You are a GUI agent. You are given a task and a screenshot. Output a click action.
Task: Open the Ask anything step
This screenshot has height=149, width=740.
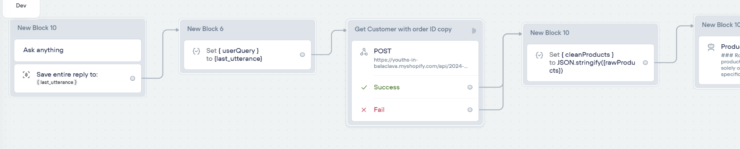coord(78,50)
